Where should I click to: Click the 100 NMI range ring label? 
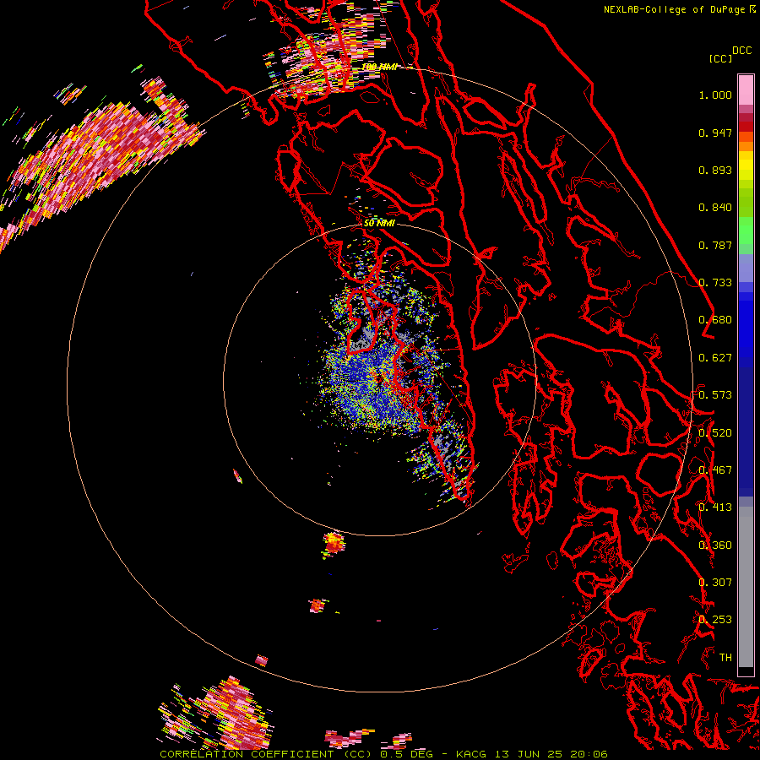[380, 67]
